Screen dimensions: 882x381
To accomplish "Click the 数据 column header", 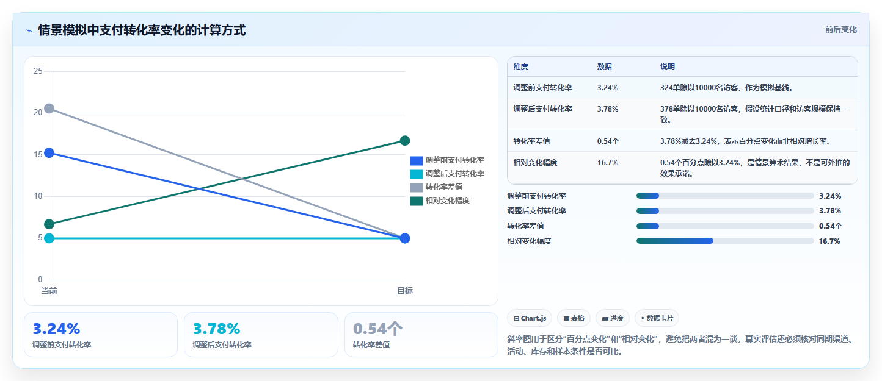I will click(x=605, y=67).
